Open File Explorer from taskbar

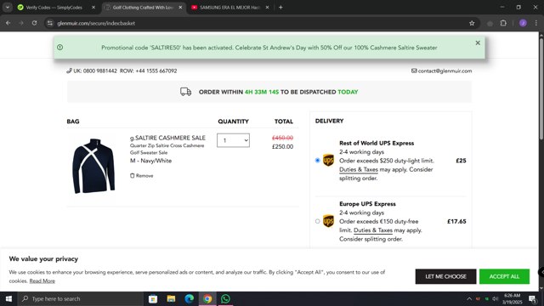[x=171, y=298]
